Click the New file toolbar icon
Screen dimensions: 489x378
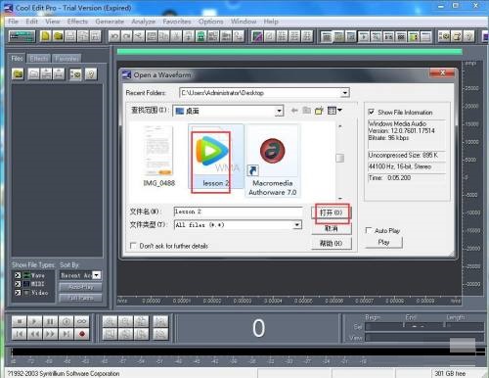46,36
